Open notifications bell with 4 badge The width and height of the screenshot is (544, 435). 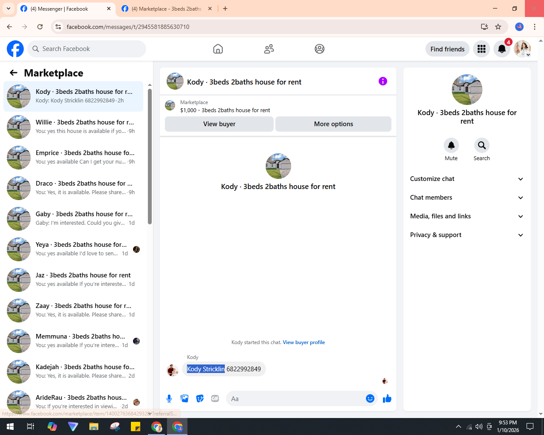point(502,49)
